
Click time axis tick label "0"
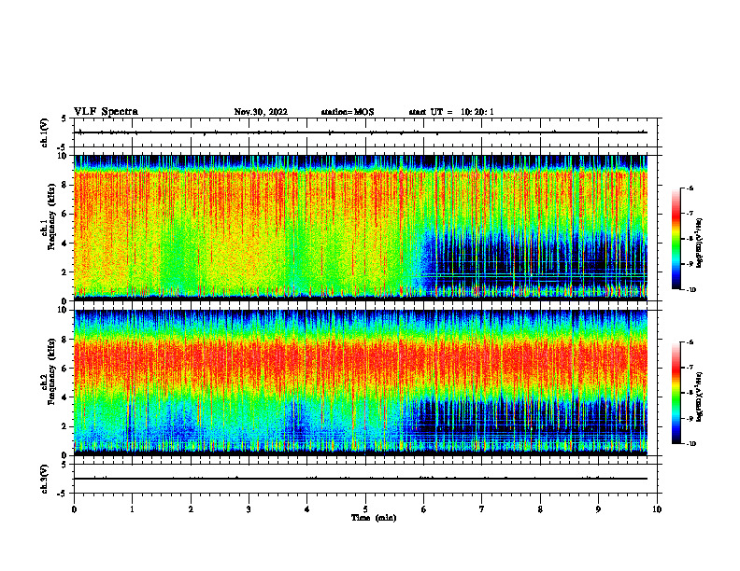pyautogui.click(x=74, y=509)
